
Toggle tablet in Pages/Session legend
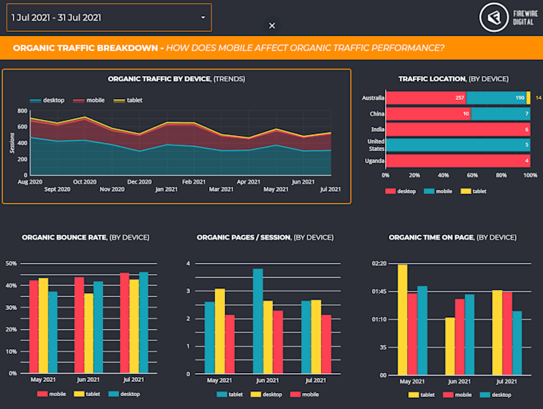click(230, 395)
